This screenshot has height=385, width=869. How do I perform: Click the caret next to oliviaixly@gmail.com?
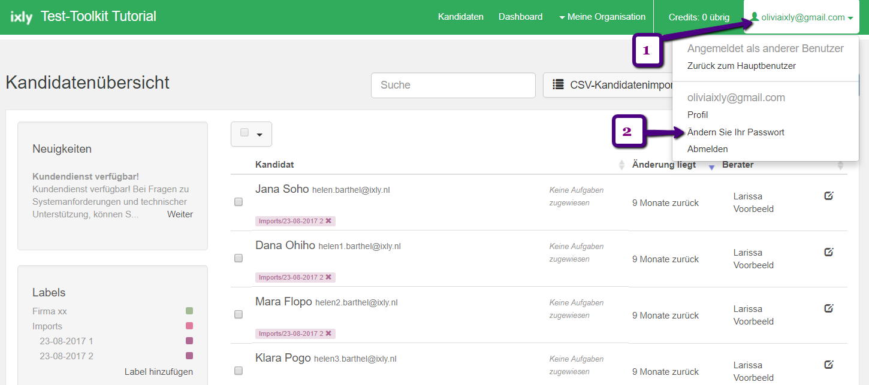tap(850, 18)
